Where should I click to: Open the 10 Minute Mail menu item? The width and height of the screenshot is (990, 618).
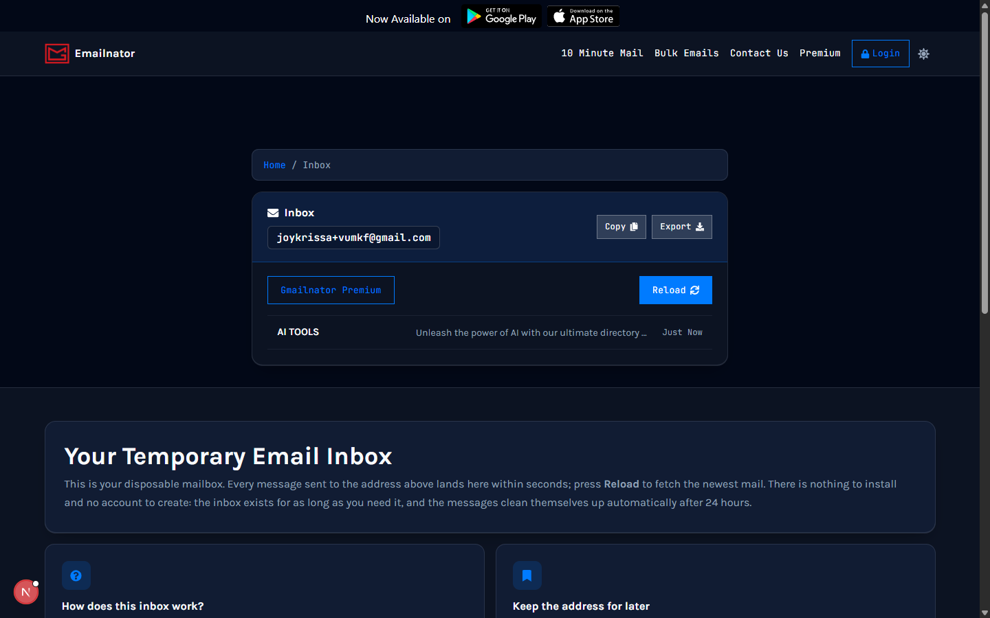click(602, 53)
